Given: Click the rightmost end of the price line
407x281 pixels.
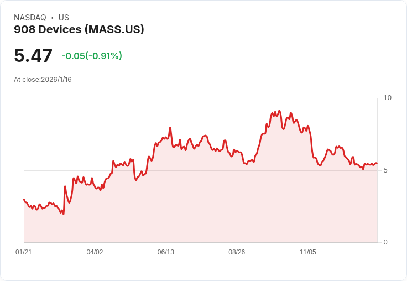Looking at the screenshot, I should click(x=377, y=163).
